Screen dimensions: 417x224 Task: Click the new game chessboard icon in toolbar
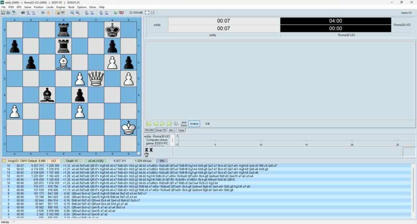click(x=3, y=13)
